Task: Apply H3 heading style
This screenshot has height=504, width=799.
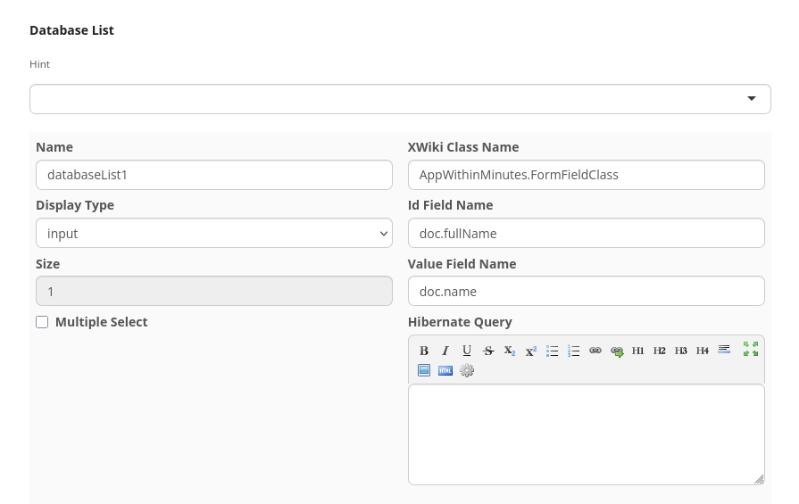Action: click(681, 351)
